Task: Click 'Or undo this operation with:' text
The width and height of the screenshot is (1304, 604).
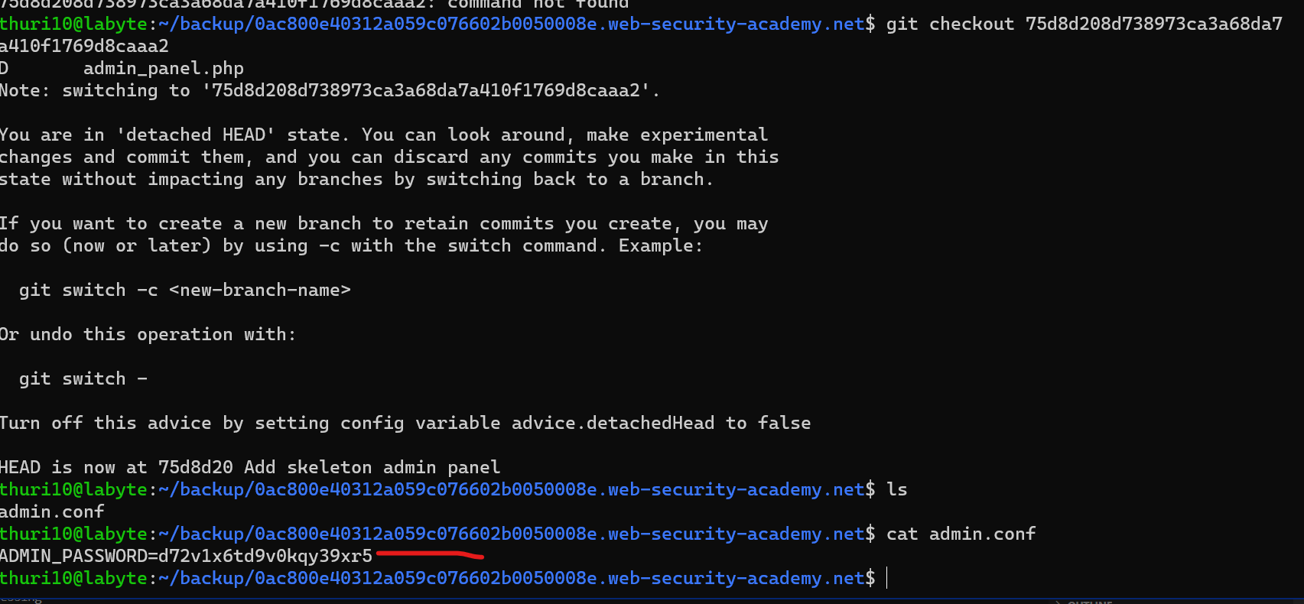Action: pos(148,334)
